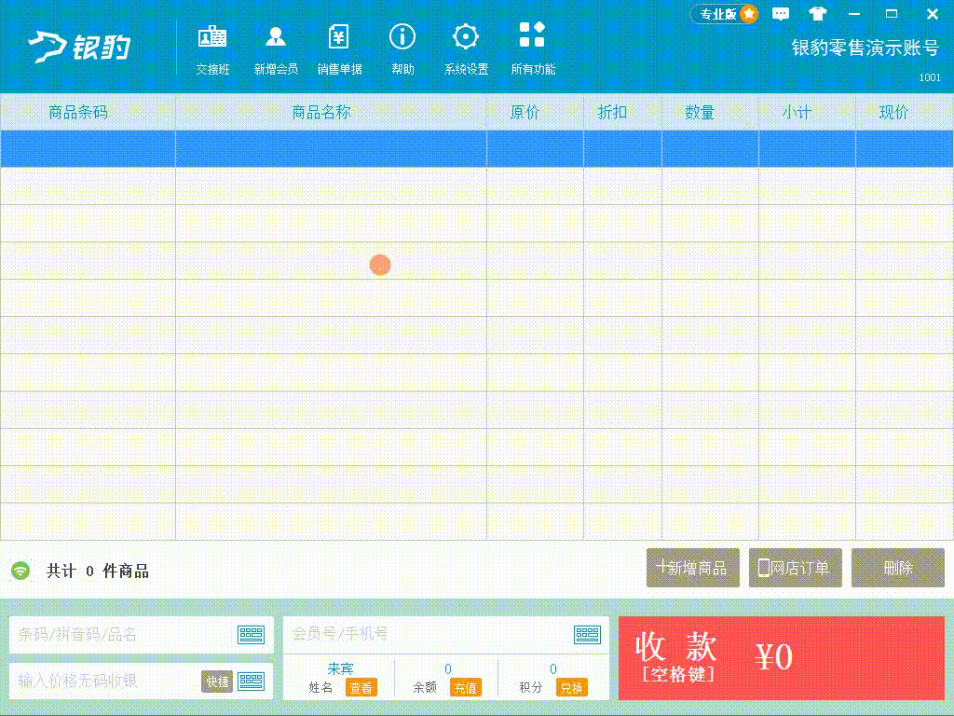This screenshot has height=716, width=954.
Task: Open on-screen keyboard for member number field
Action: [587, 635]
